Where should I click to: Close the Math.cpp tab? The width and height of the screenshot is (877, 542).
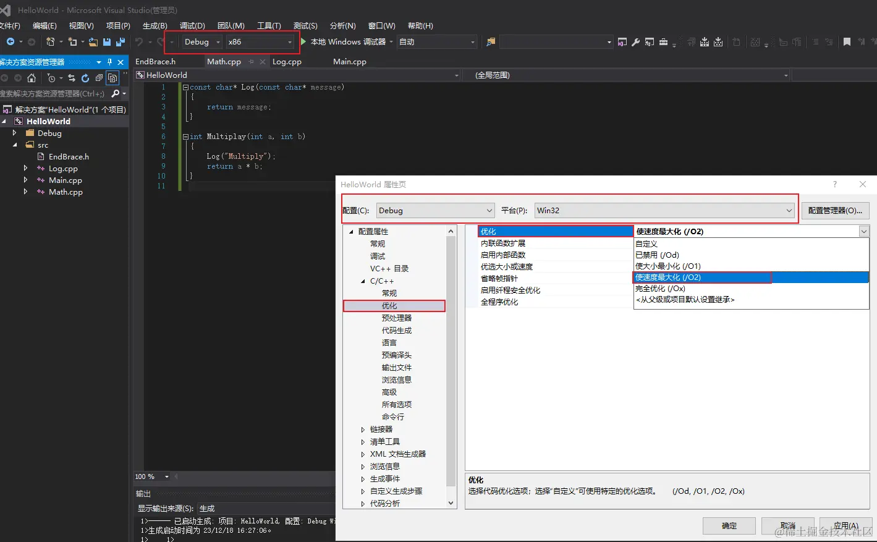[x=263, y=62]
